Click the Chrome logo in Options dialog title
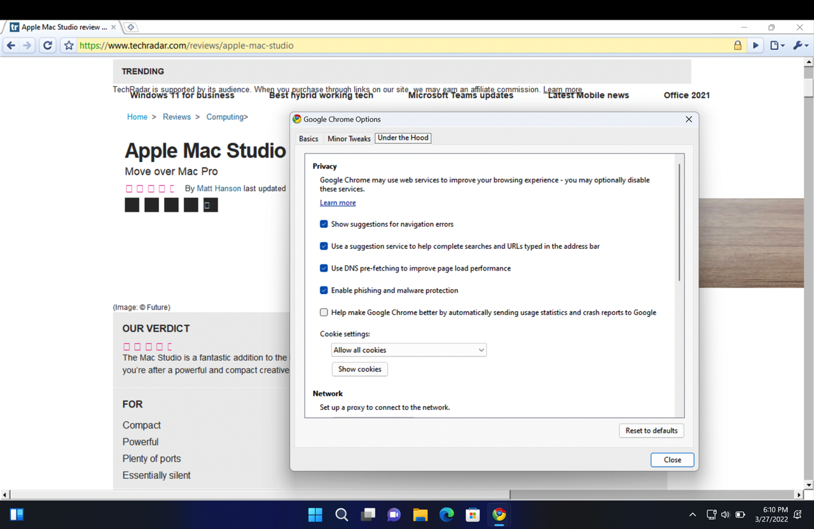This screenshot has height=529, width=814. [x=297, y=119]
